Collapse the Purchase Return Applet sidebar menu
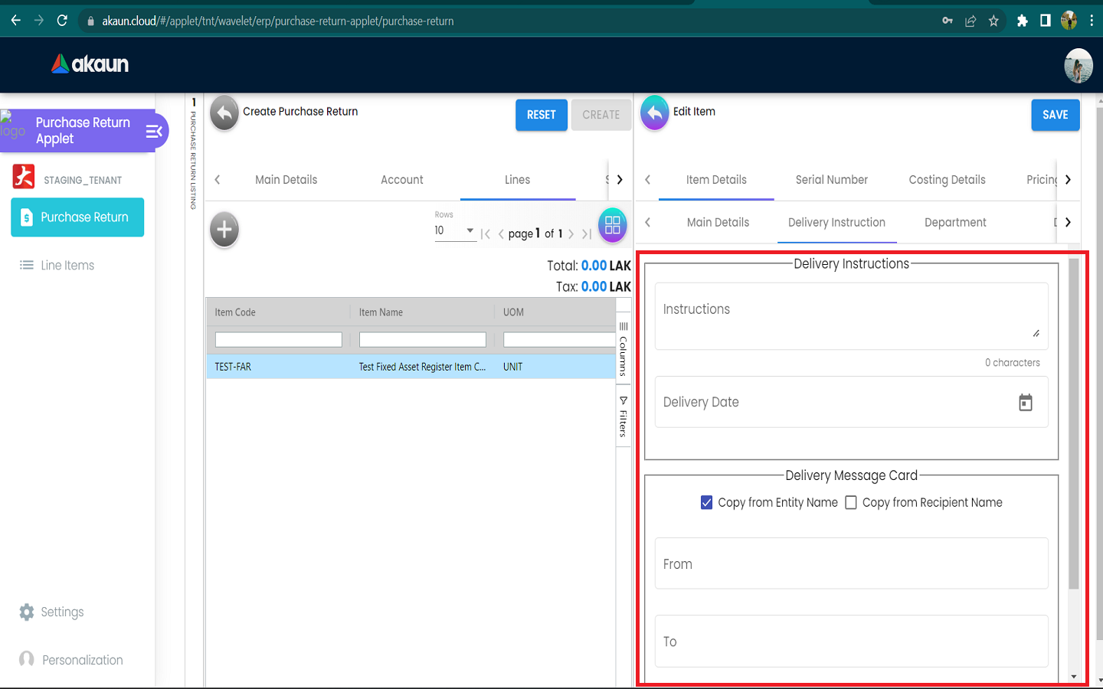Viewport: 1103px width, 689px height. pyautogui.click(x=154, y=132)
